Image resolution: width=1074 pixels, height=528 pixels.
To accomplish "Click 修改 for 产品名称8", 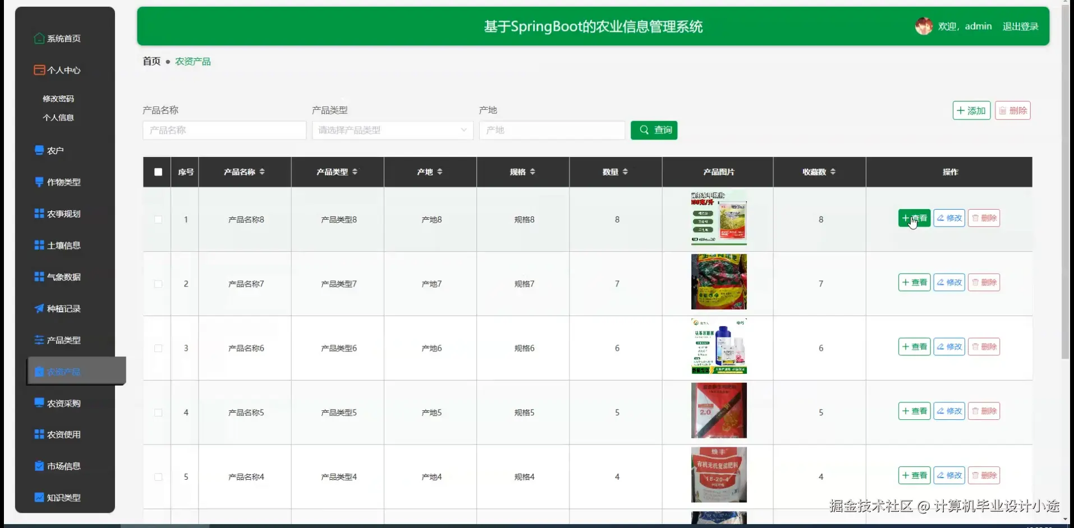I will [x=949, y=218].
